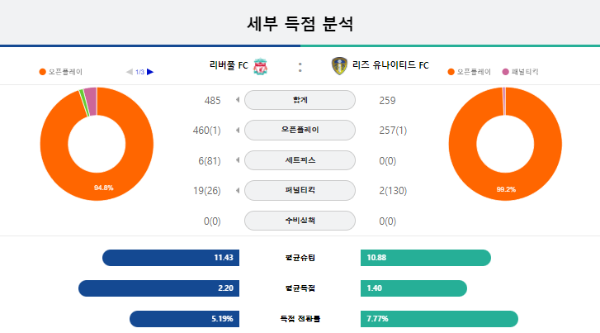Click the arrow beside 오픈플레이 row
This screenshot has width=600, height=333.
(238, 130)
